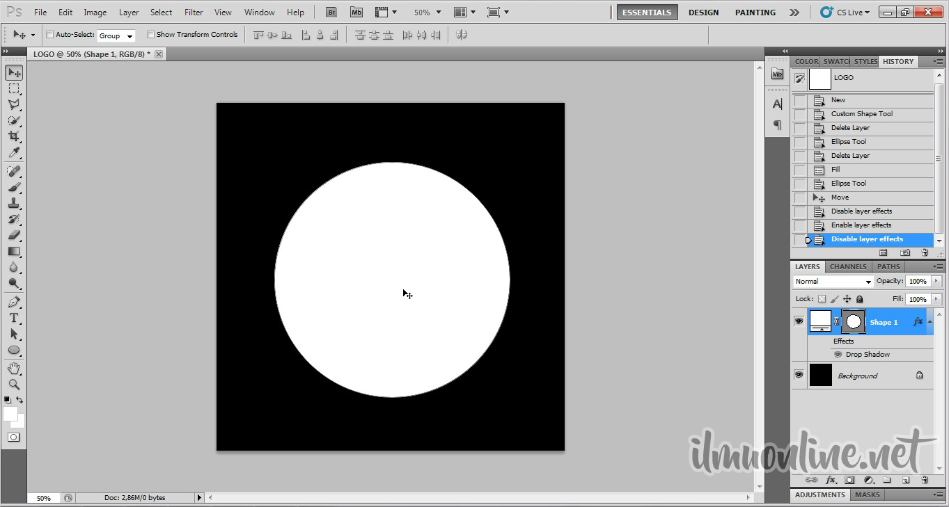Select the Pen tool
Image resolution: width=949 pixels, height=507 pixels.
coord(14,302)
